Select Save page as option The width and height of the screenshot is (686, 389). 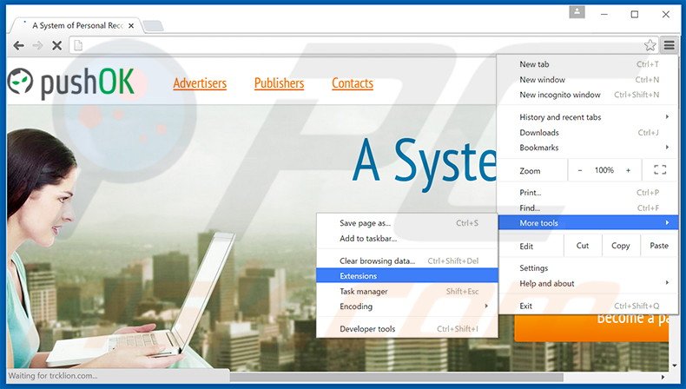pos(407,223)
